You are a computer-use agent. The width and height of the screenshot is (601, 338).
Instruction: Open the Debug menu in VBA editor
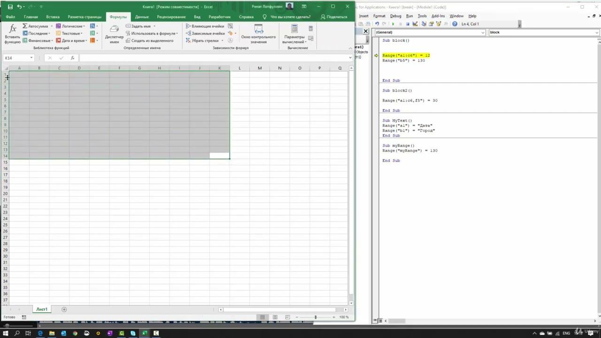(395, 16)
